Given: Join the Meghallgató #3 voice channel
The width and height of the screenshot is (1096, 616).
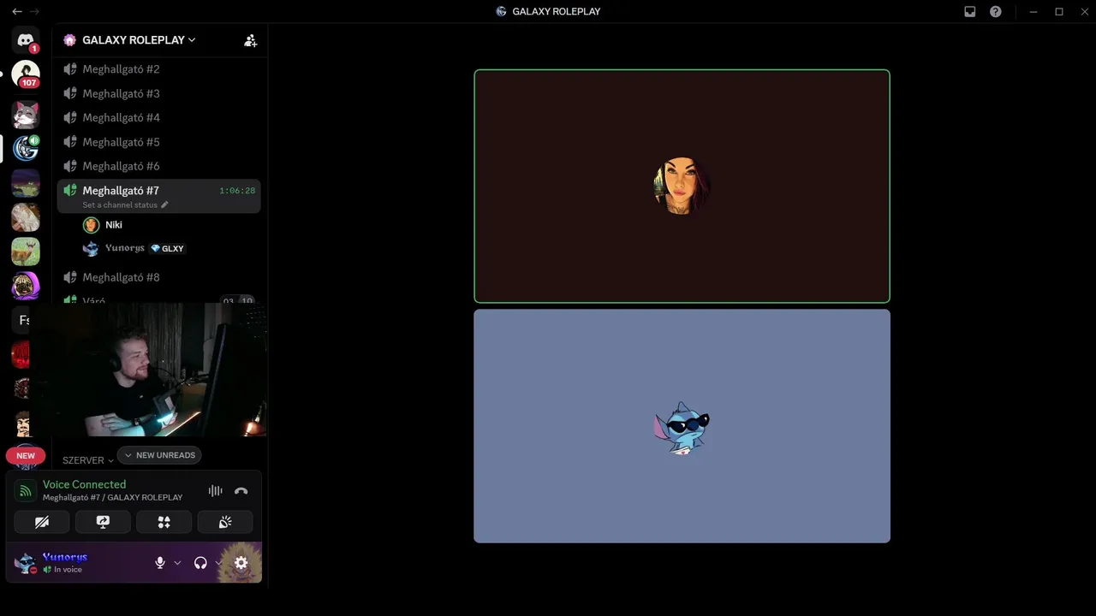Looking at the screenshot, I should click(x=159, y=93).
